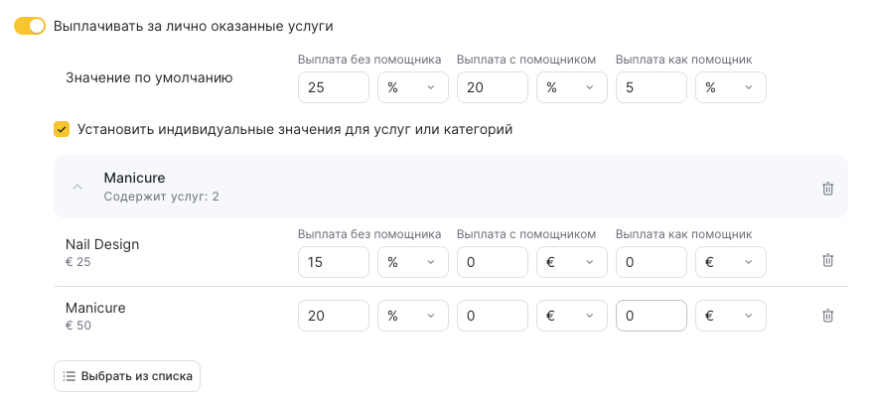This screenshot has width=874, height=404.
Task: Click Manicure row 'как помощник' value field
Action: click(x=651, y=316)
